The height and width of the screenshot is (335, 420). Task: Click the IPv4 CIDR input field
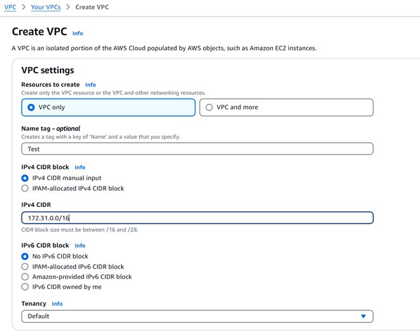pos(197,218)
